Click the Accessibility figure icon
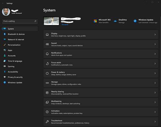 tap(5, 72)
